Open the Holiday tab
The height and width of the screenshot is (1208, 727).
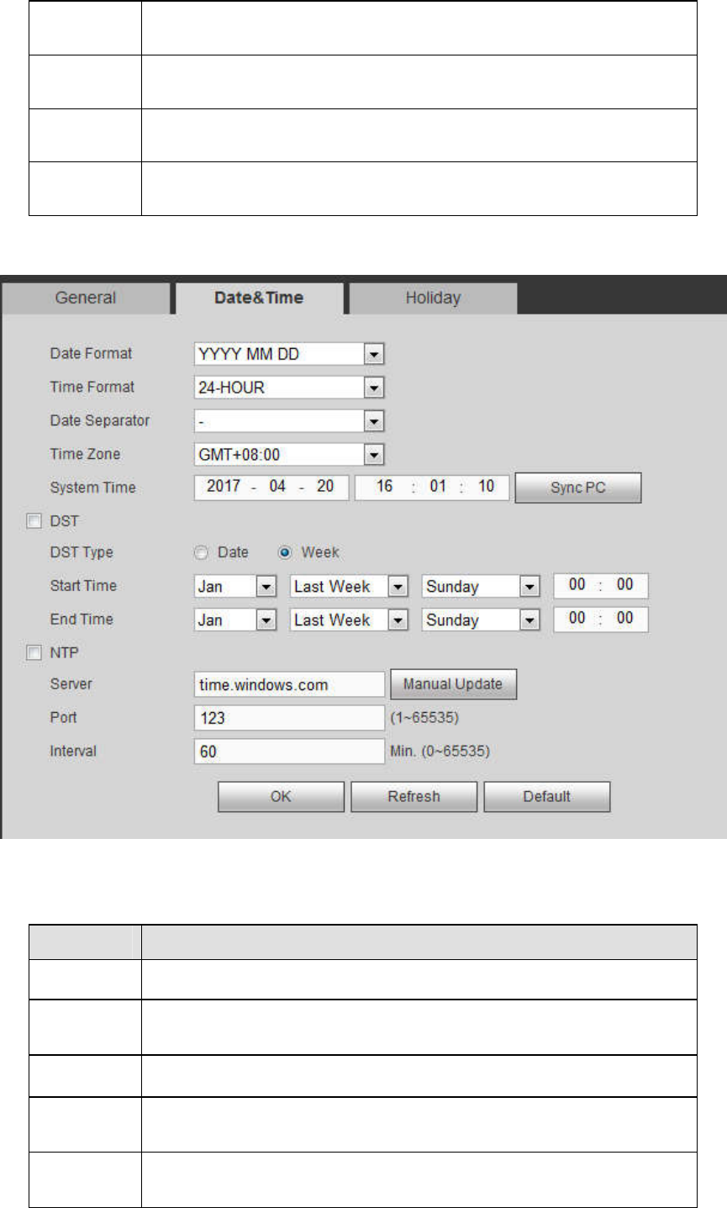pos(433,298)
